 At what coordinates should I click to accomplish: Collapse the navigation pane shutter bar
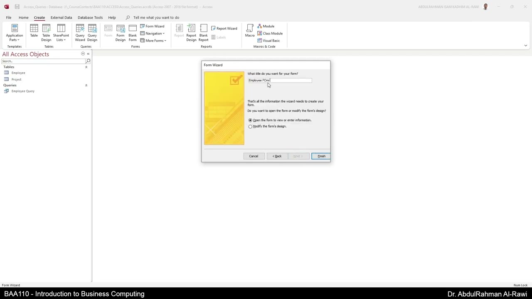click(x=88, y=54)
